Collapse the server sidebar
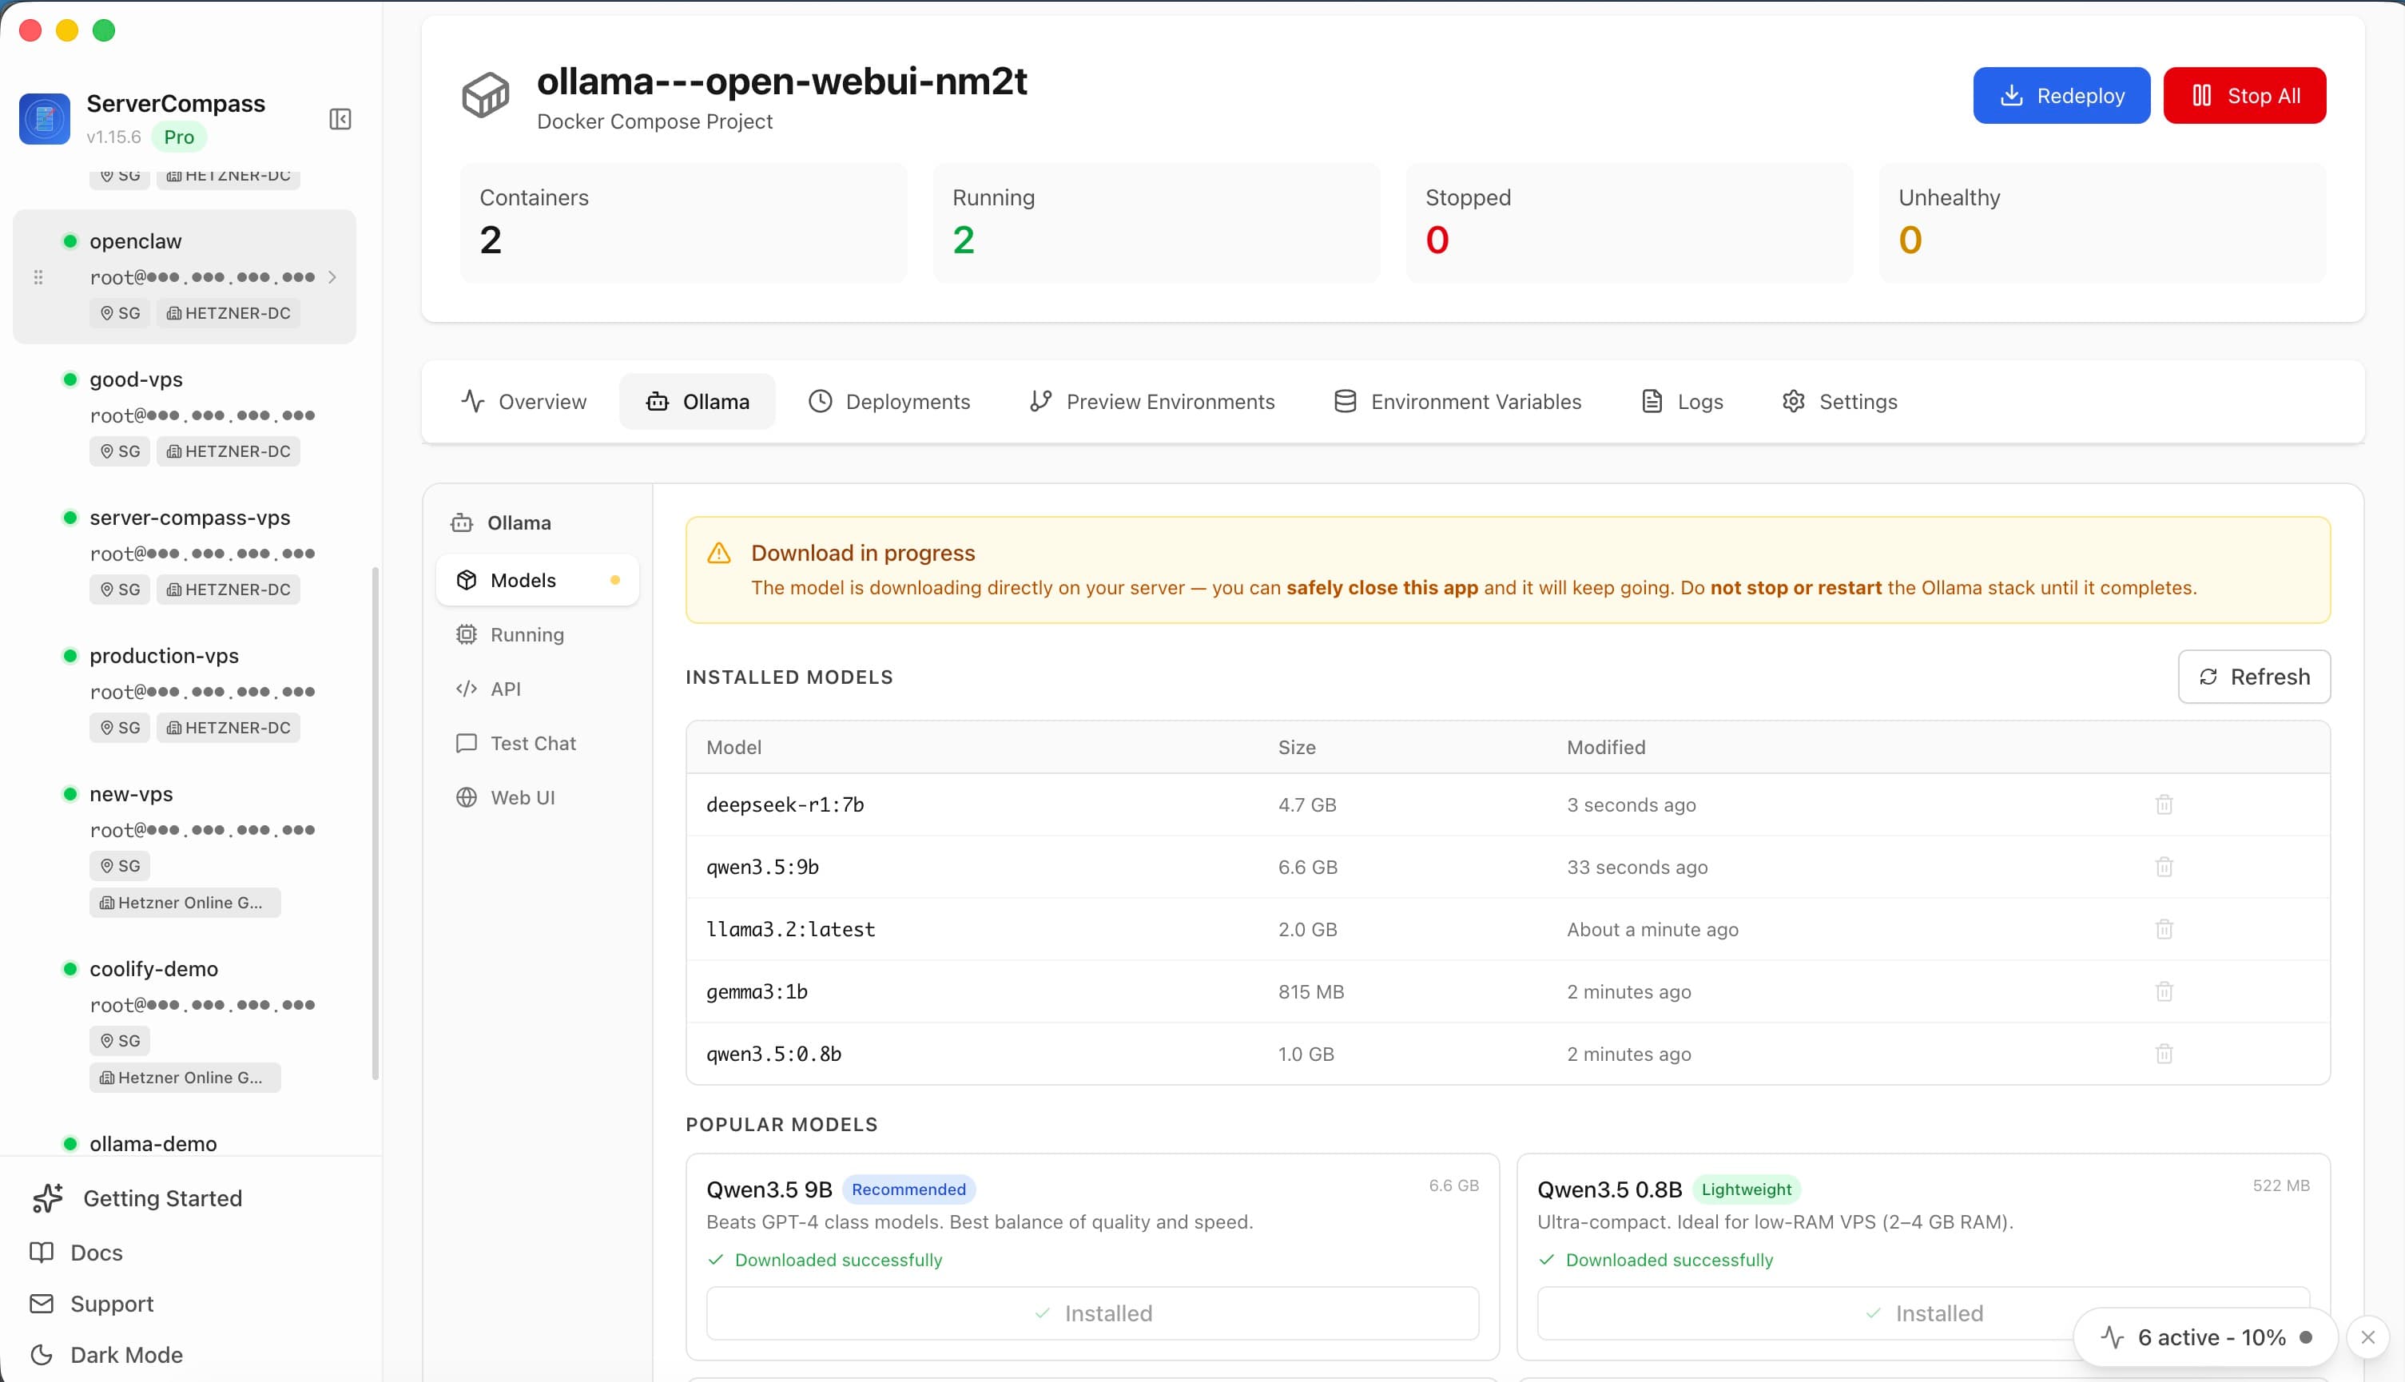This screenshot has width=2405, height=1382. click(340, 119)
